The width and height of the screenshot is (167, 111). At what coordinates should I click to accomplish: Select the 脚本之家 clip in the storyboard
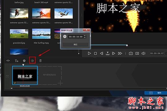pyautogui.click(x=25, y=75)
